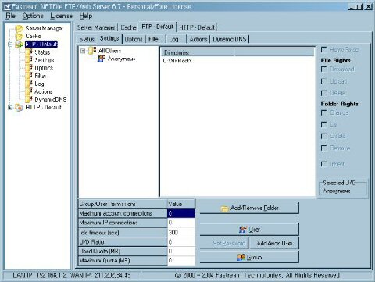
Task: Click the LAN IP status bar text
Action: pos(40,275)
